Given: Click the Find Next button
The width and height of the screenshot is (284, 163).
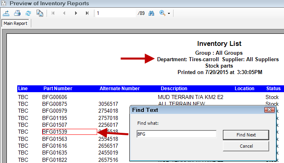Looking at the screenshot, I should [246, 135].
